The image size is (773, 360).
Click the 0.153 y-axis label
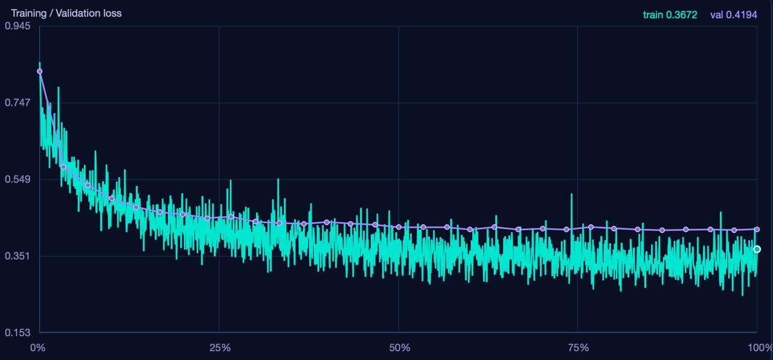pos(17,333)
